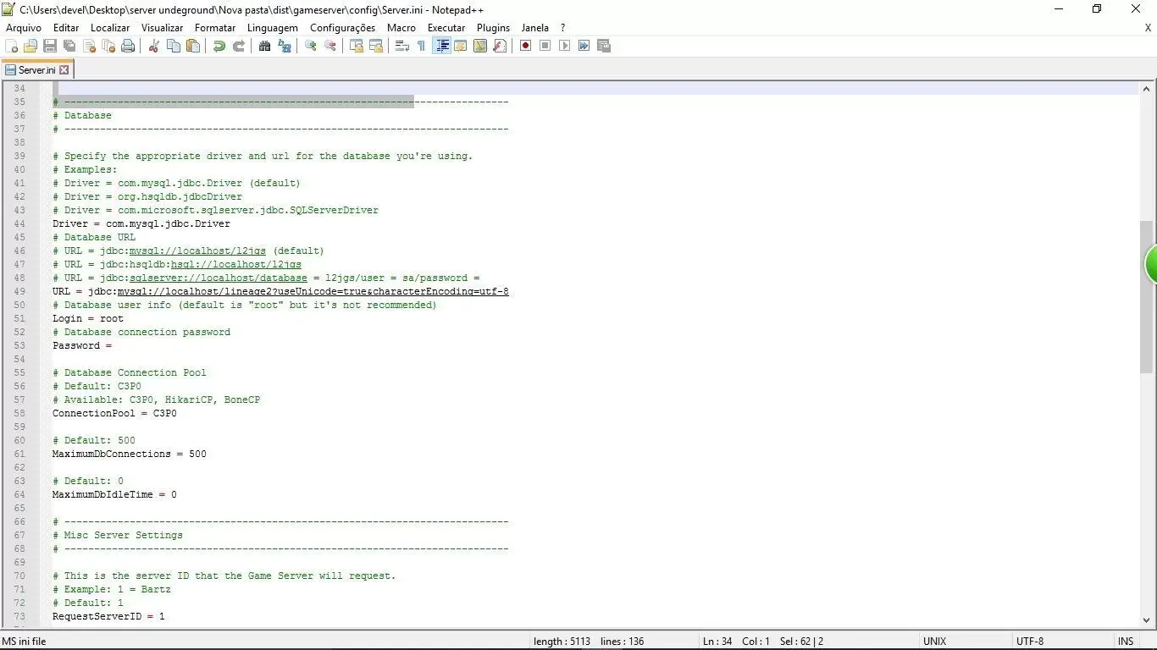Click the UTF-8 encoding status field
Image resolution: width=1157 pixels, height=650 pixels.
pyautogui.click(x=1030, y=642)
